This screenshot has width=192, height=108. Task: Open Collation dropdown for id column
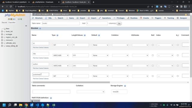point(120,45)
